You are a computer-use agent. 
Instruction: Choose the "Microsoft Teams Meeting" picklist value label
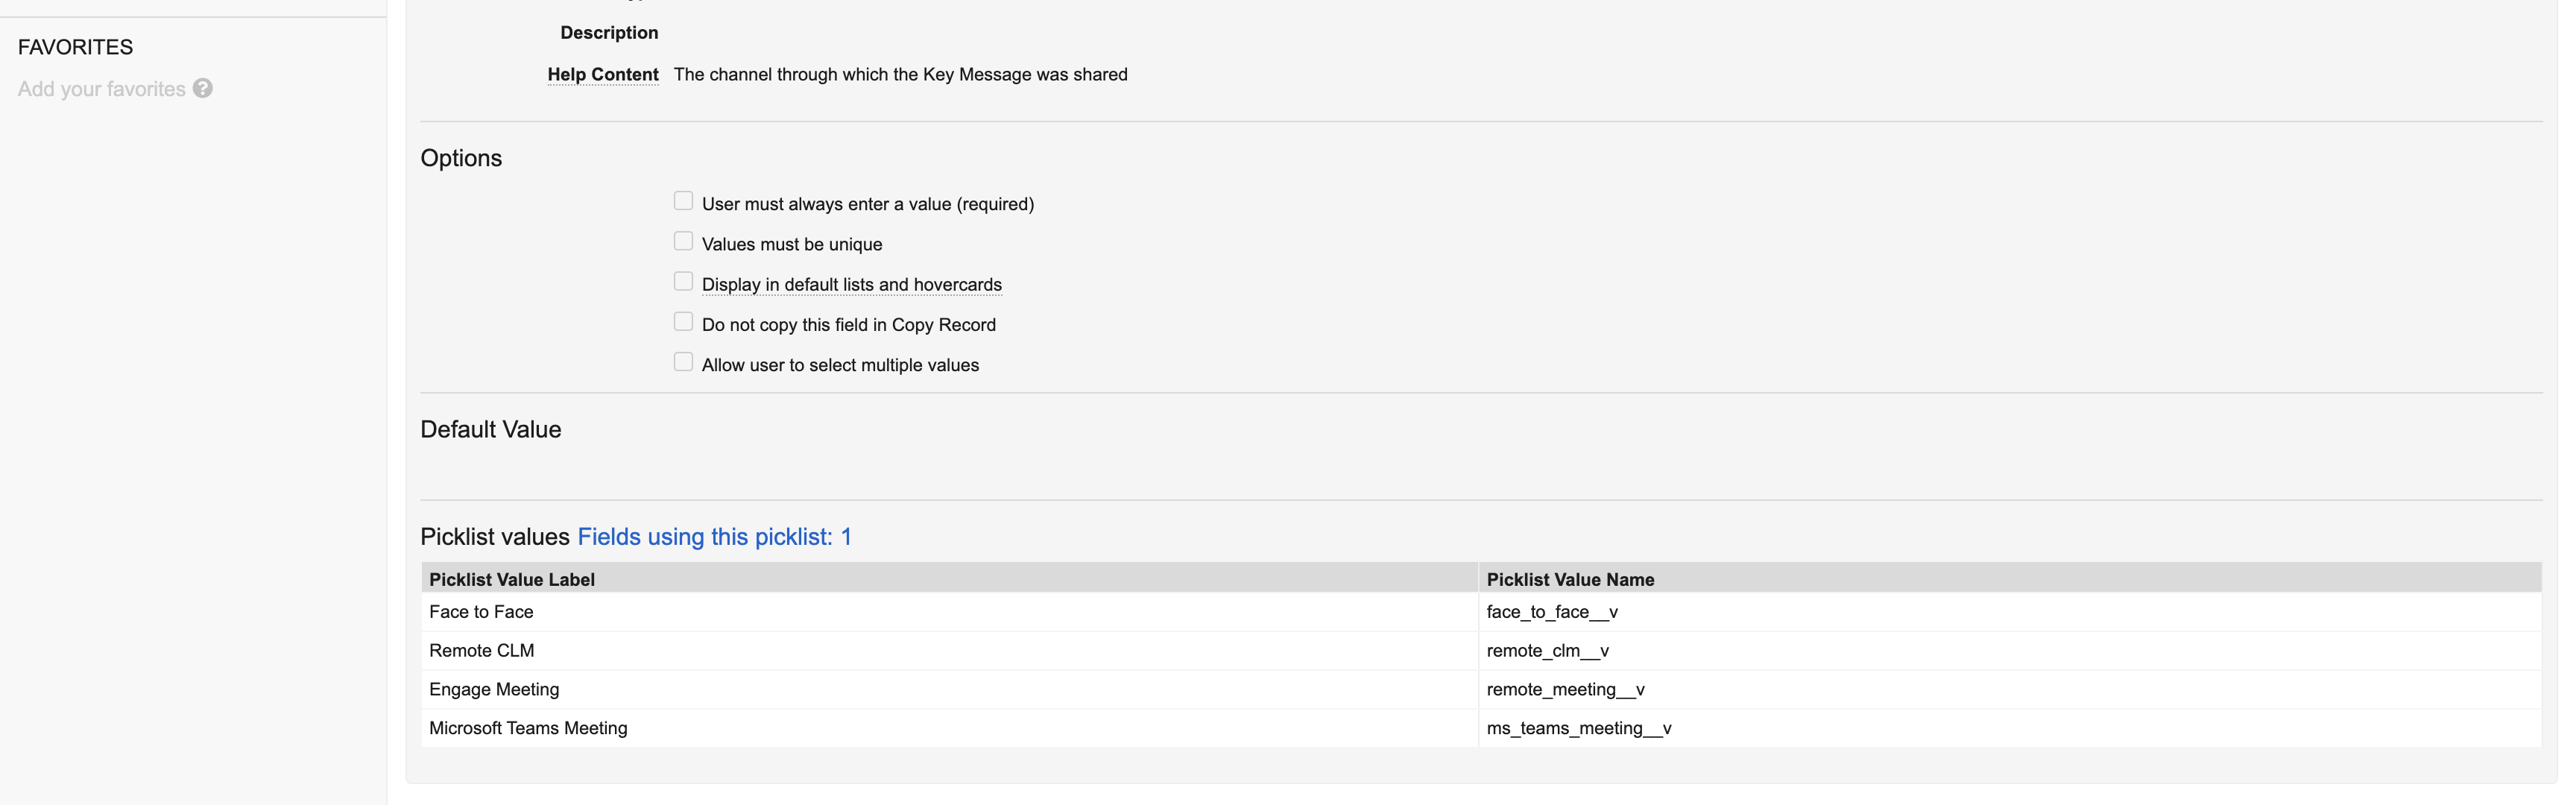point(528,729)
